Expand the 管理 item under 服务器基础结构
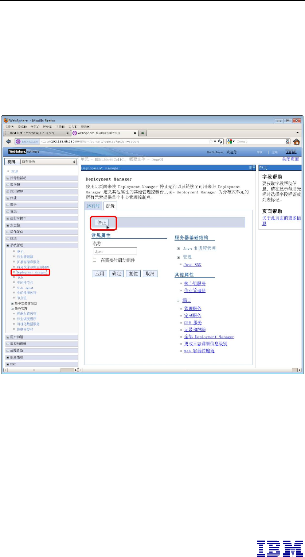 [x=179, y=257]
